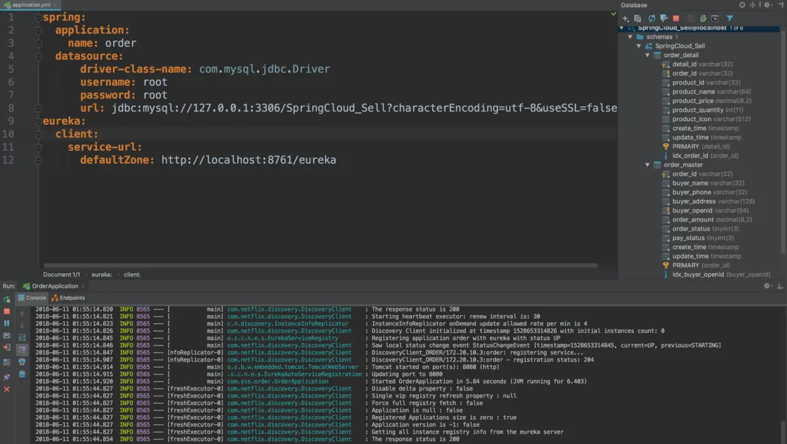Open Data Source Properties wrench icon
The width and height of the screenshot is (787, 444).
click(664, 18)
